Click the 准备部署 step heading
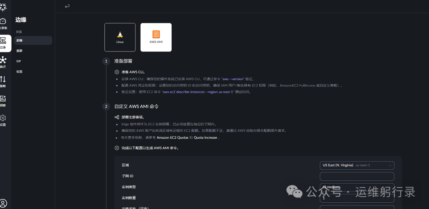 [124, 61]
